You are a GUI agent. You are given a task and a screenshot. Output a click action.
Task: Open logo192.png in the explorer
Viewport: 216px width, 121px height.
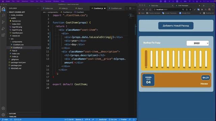(x=17, y=27)
